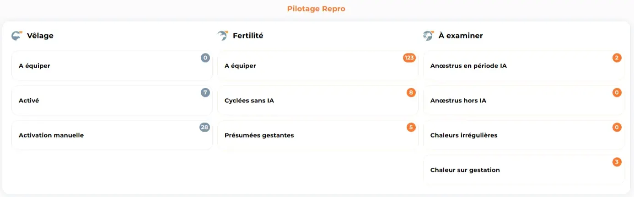The image size is (634, 197).
Task: Open the Fertilité A équiper card
Action: pos(318,66)
